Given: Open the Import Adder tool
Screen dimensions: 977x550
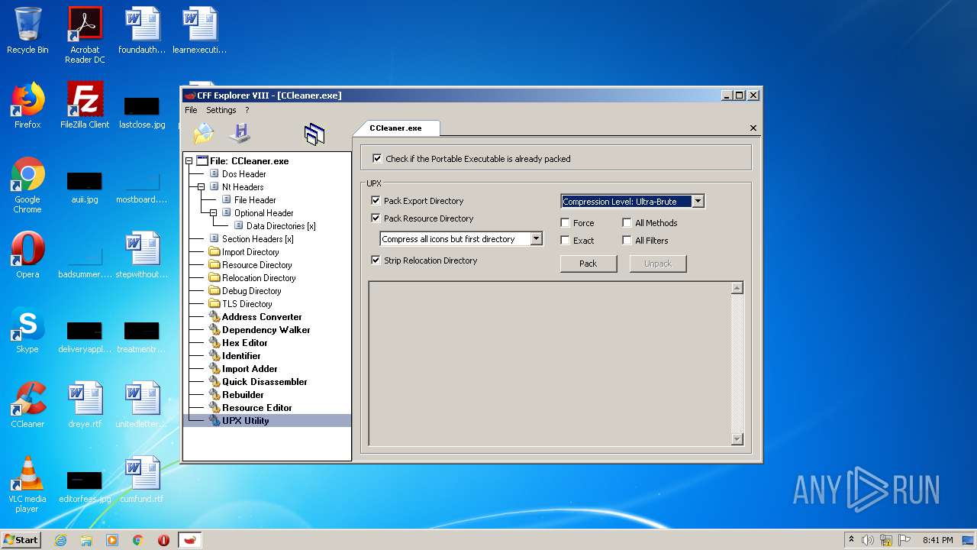Looking at the screenshot, I should 250,369.
